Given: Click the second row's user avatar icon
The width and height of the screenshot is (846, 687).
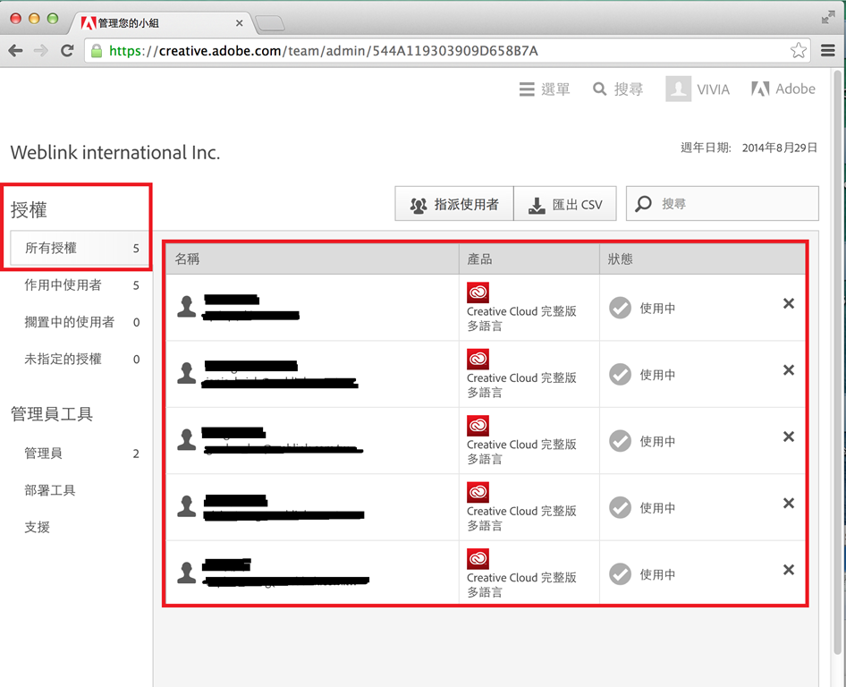Looking at the screenshot, I should point(187,373).
